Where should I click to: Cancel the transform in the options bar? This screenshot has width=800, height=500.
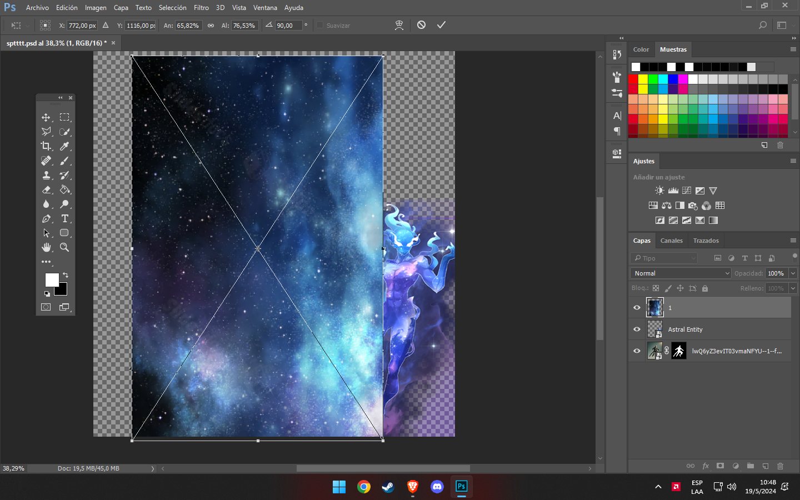[422, 25]
